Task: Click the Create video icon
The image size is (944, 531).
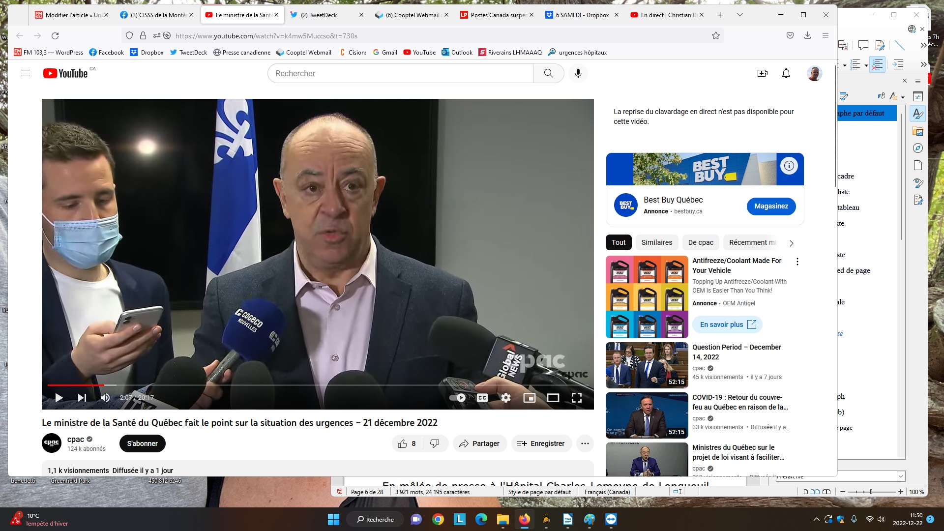Action: coord(763,73)
